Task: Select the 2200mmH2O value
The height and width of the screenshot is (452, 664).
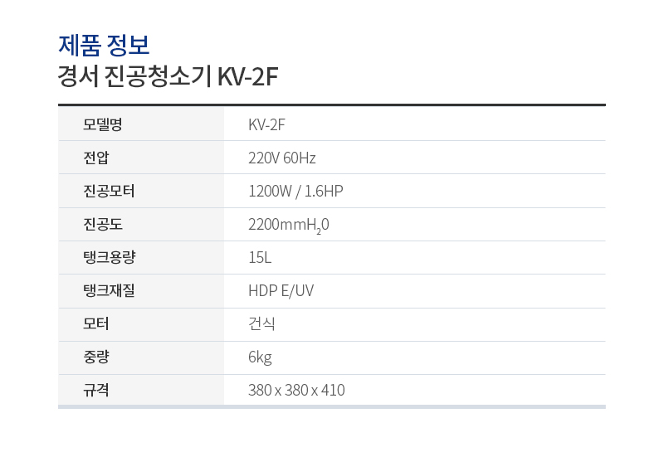Action: point(288,225)
